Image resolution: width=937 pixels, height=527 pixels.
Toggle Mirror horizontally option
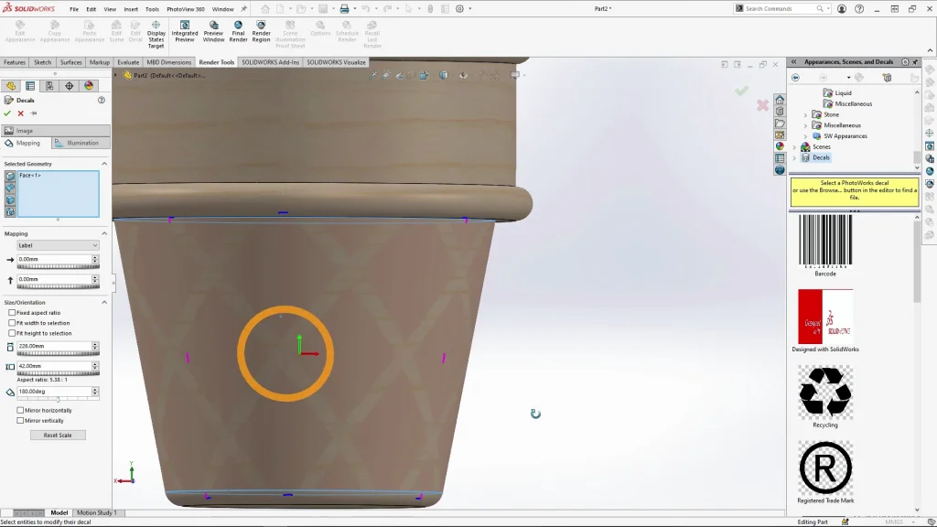click(x=21, y=410)
